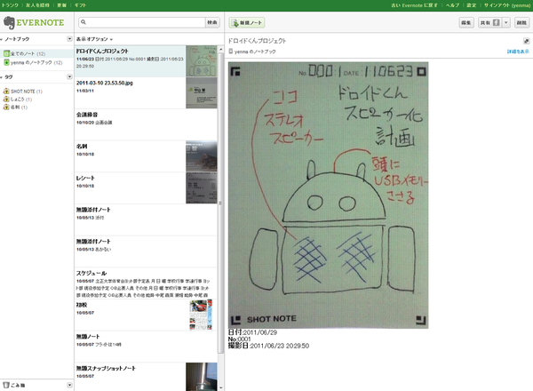Select the レシート note title
Viewport: 533px width, 391px height.
[x=85, y=178]
